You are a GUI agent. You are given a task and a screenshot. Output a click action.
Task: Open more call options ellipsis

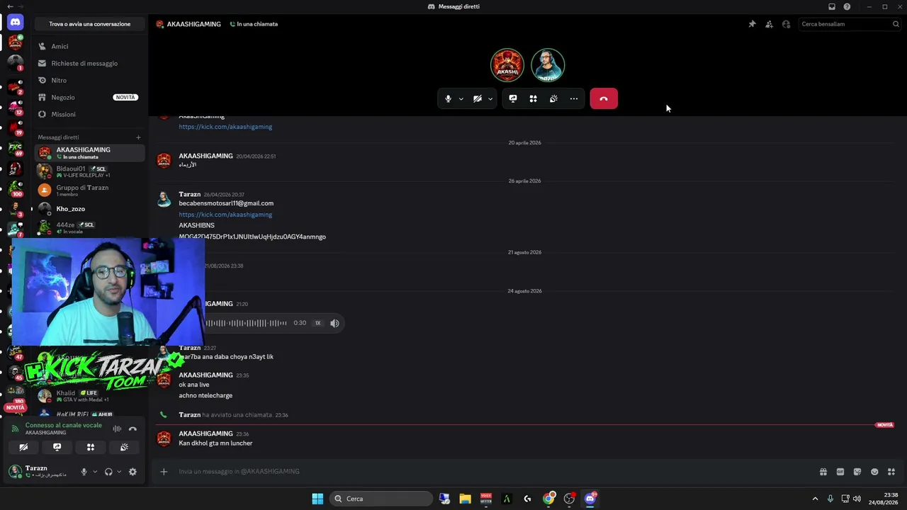[x=574, y=98]
